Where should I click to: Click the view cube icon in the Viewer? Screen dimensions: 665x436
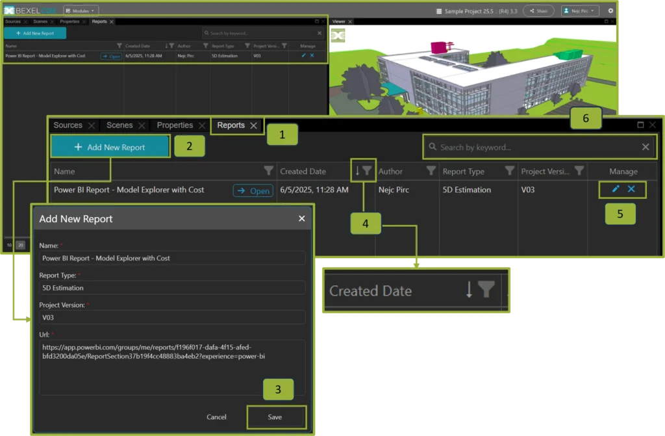pos(338,35)
